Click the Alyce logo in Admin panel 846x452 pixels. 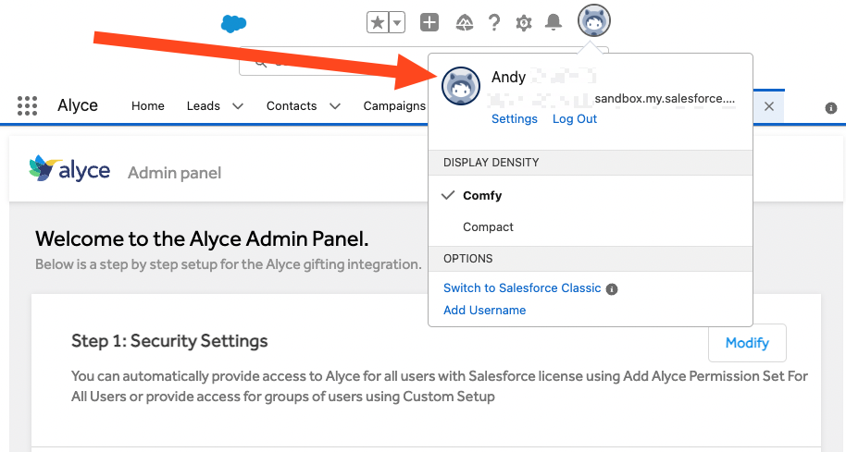(69, 168)
